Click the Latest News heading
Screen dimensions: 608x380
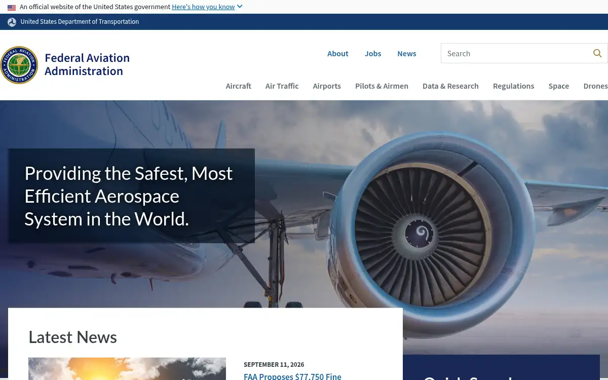click(72, 337)
